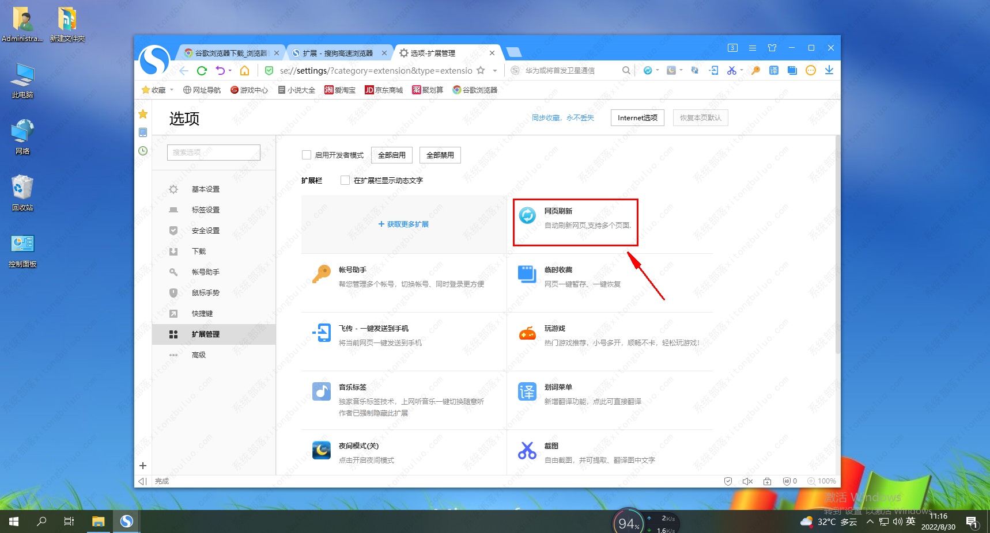
Task: Click the 100% zoom level control
Action: [x=822, y=481]
